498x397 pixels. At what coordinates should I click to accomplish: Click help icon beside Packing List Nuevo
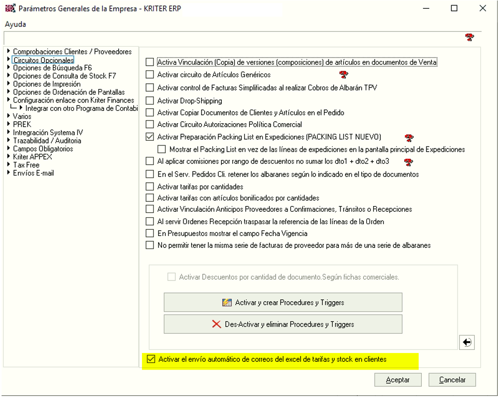(x=409, y=138)
